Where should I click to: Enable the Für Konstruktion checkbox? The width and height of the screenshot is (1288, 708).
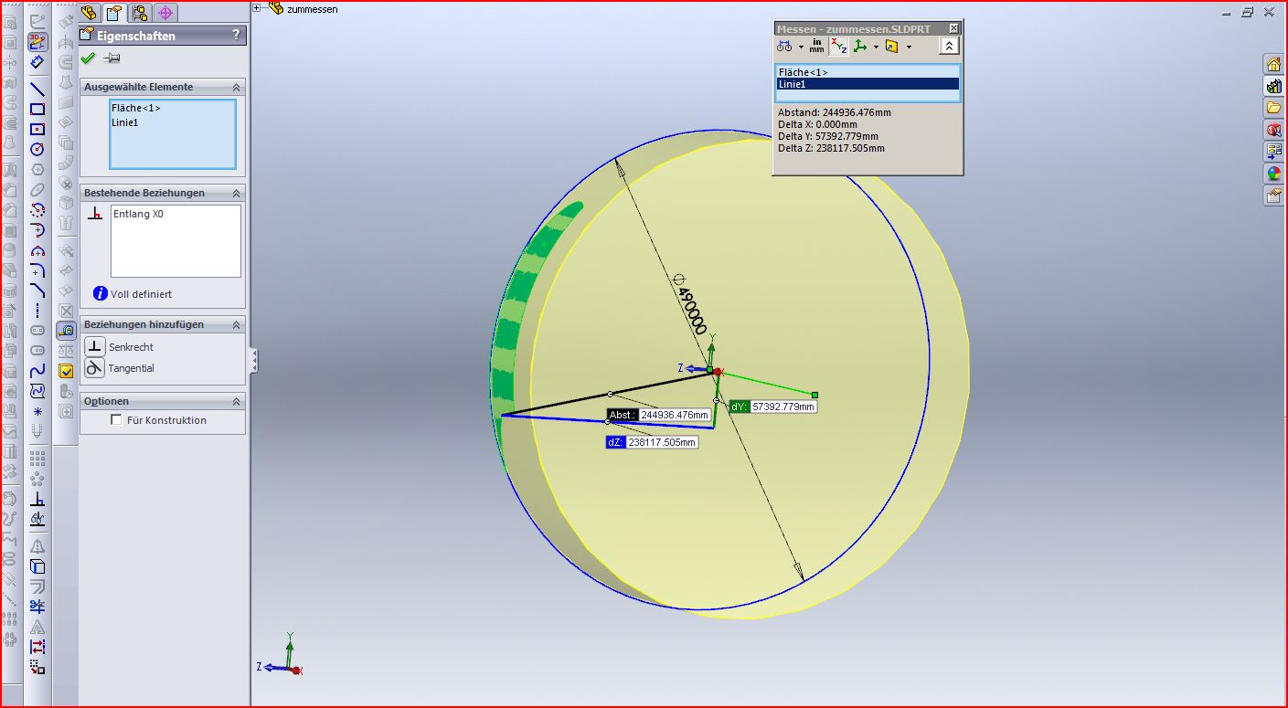(x=116, y=420)
